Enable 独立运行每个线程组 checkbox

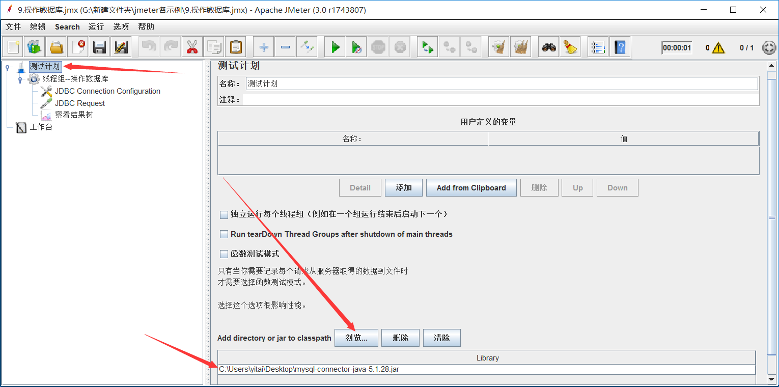(224, 215)
